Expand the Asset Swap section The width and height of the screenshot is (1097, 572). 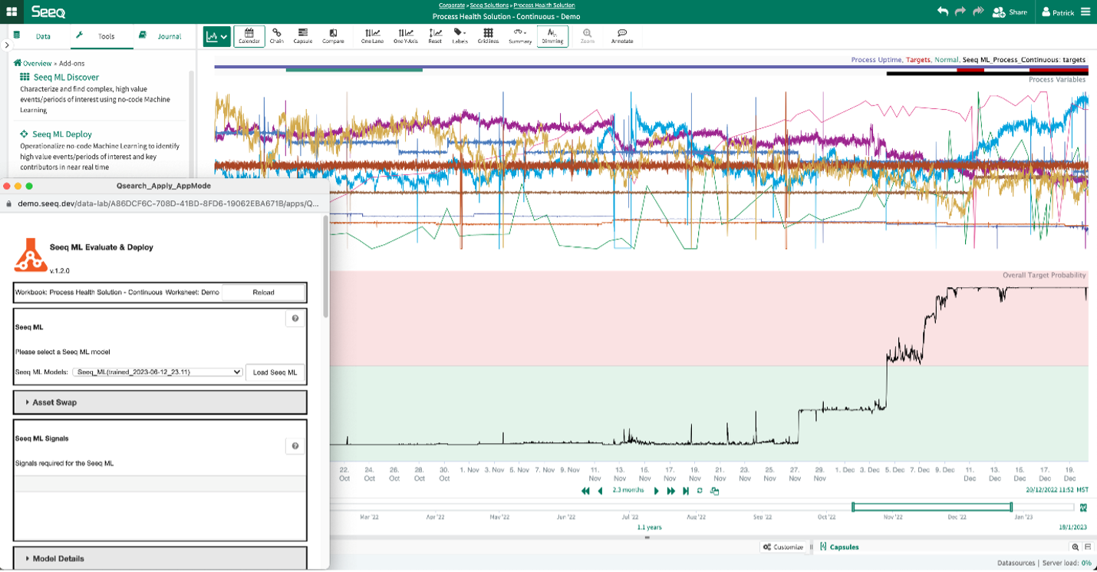[160, 402]
